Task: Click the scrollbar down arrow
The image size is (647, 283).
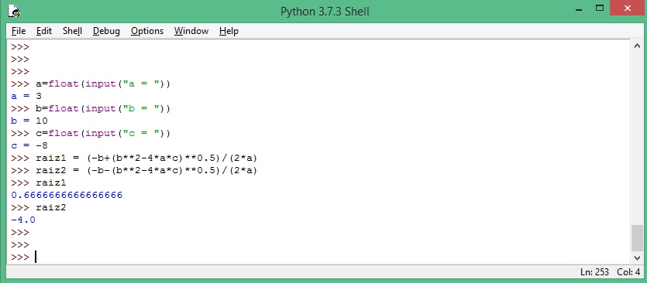Action: (637, 258)
